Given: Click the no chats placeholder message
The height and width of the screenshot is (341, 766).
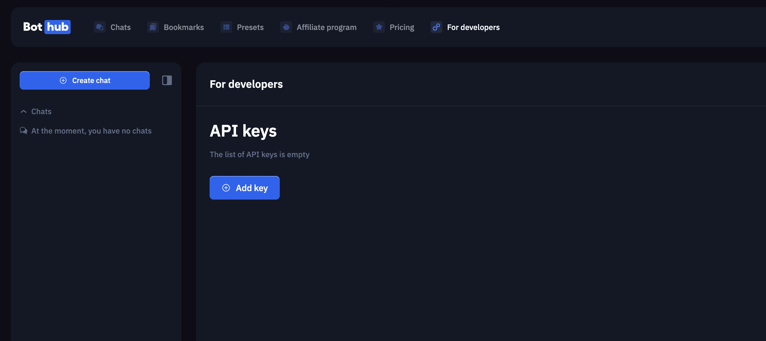Looking at the screenshot, I should (x=91, y=131).
